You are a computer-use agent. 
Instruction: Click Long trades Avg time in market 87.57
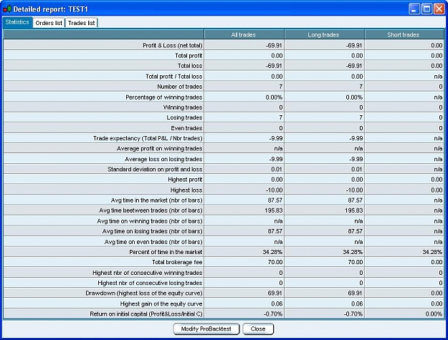pyautogui.click(x=355, y=200)
